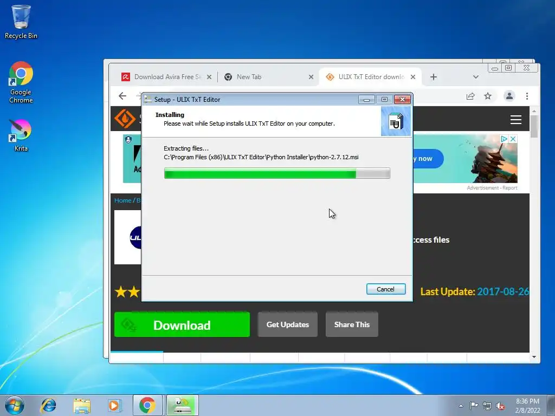Open Recycle Bin on the desktop

click(x=21, y=22)
